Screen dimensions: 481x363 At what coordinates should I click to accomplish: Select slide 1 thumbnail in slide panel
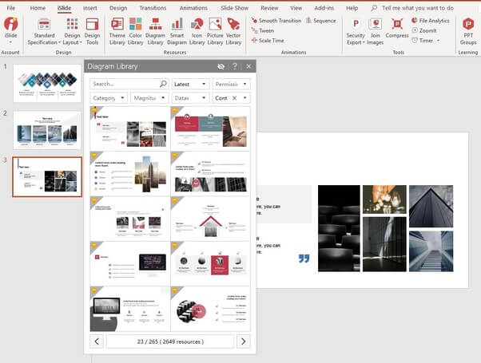[x=48, y=81]
